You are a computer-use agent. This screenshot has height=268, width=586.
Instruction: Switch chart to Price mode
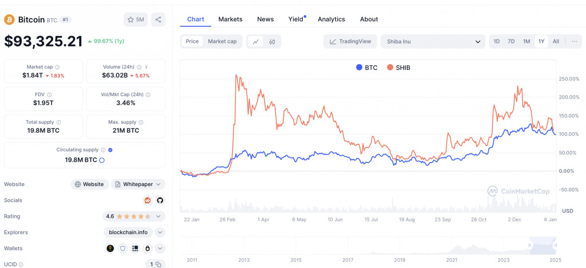tap(192, 41)
